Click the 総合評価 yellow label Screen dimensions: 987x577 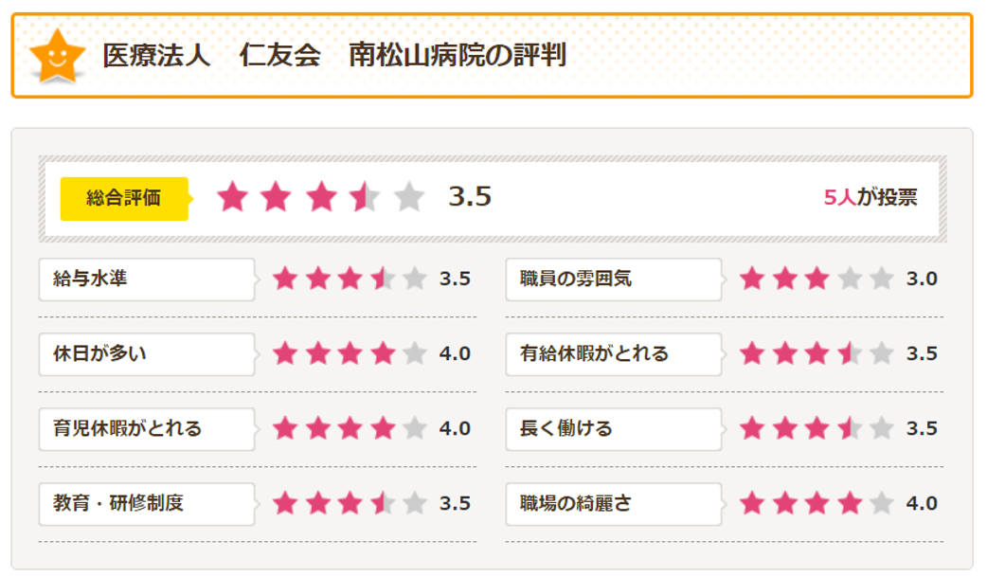pyautogui.click(x=124, y=198)
